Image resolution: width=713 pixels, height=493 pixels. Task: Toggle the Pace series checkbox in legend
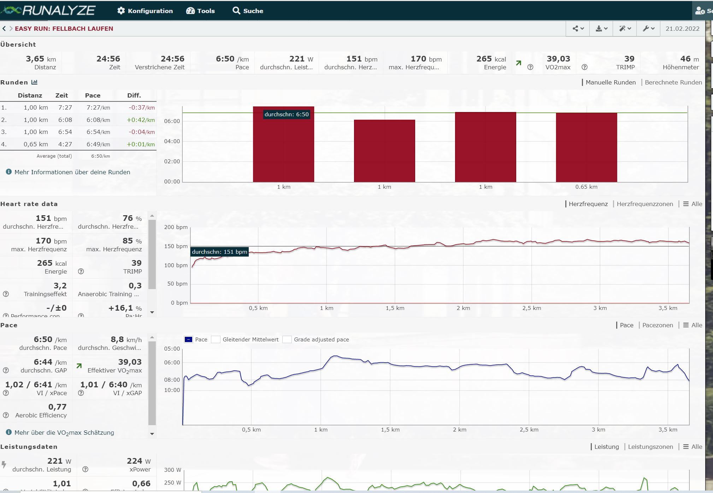tap(188, 340)
